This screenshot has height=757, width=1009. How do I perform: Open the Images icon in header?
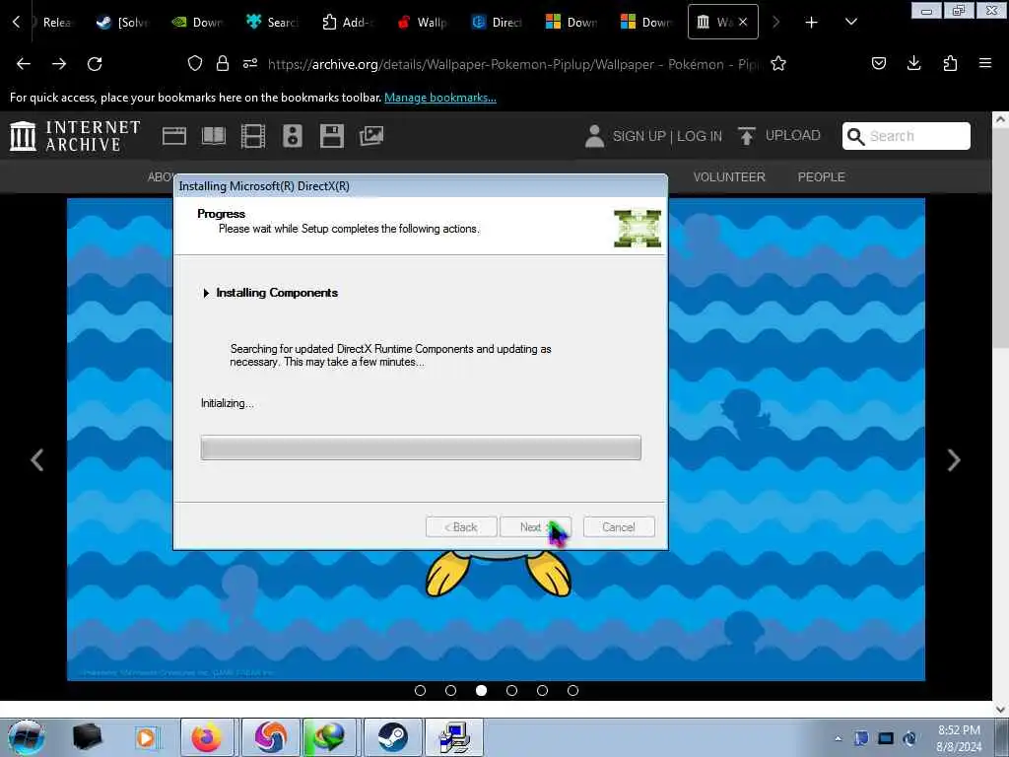pos(371,136)
